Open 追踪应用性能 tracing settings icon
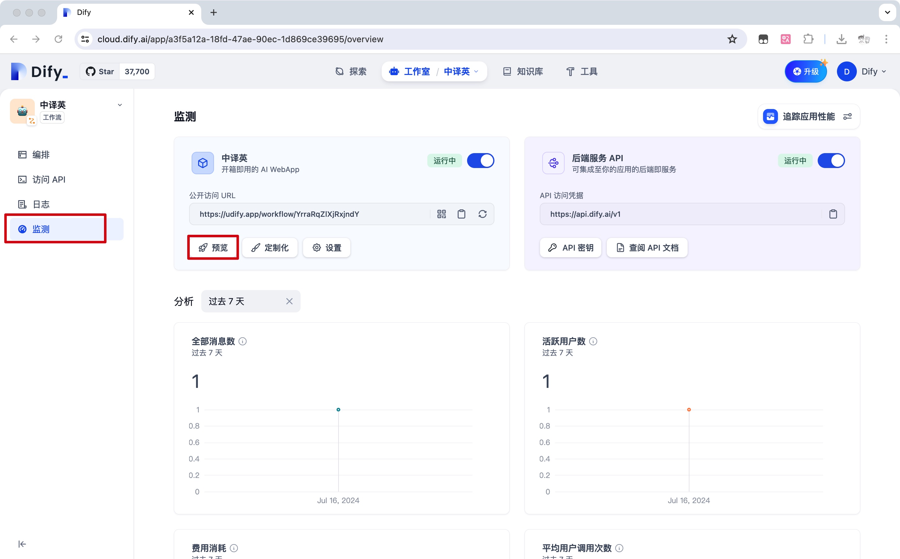This screenshot has width=900, height=559. 848,116
